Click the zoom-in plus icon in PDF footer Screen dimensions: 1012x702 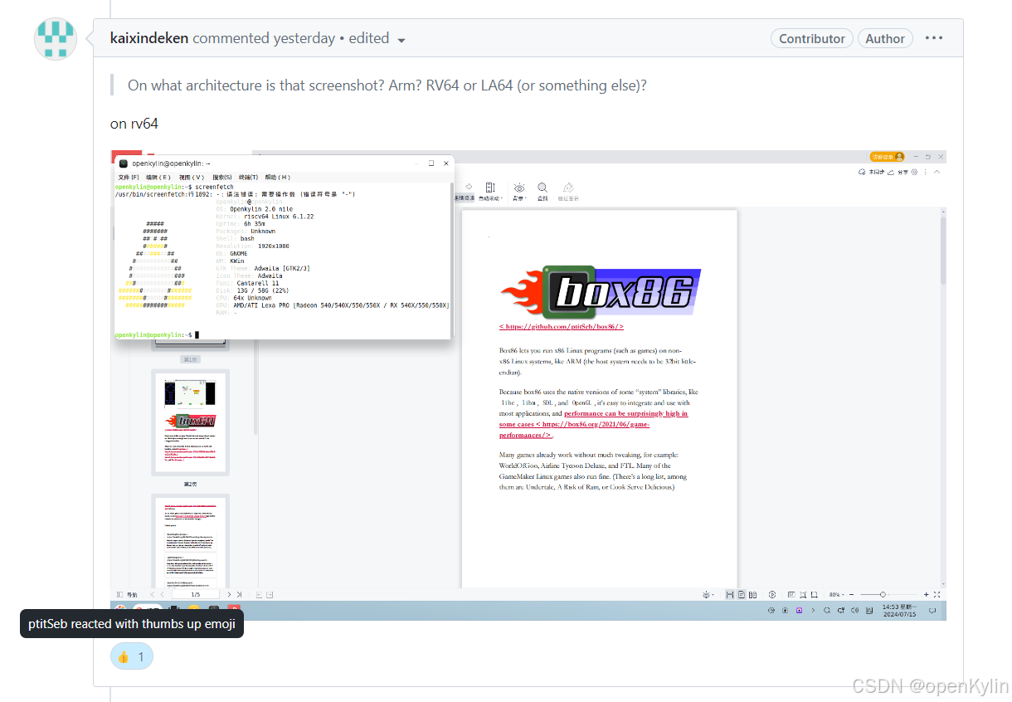pos(927,594)
